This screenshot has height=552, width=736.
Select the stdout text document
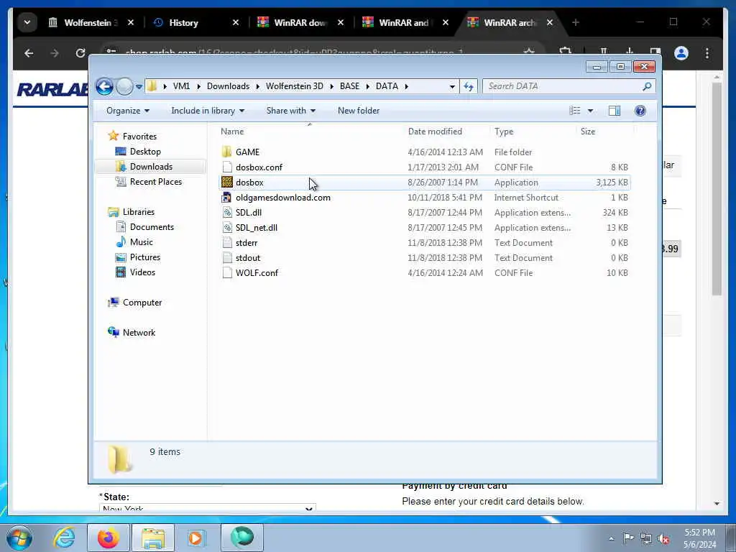[248, 258]
